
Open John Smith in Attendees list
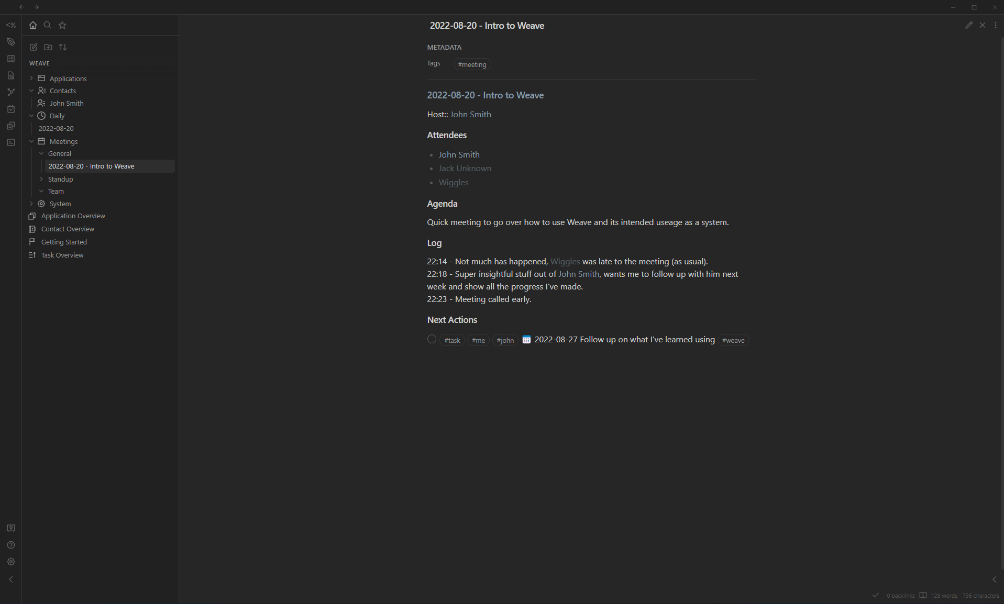click(459, 154)
